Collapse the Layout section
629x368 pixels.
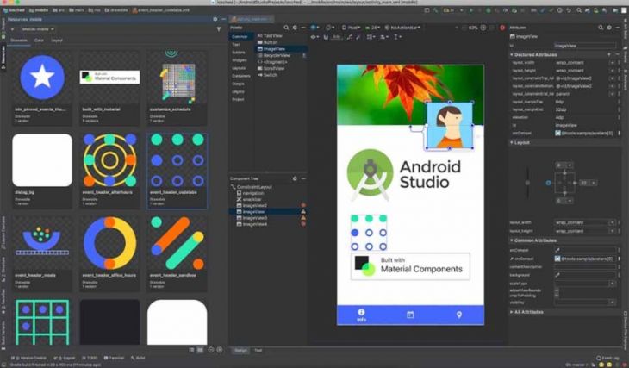point(512,142)
